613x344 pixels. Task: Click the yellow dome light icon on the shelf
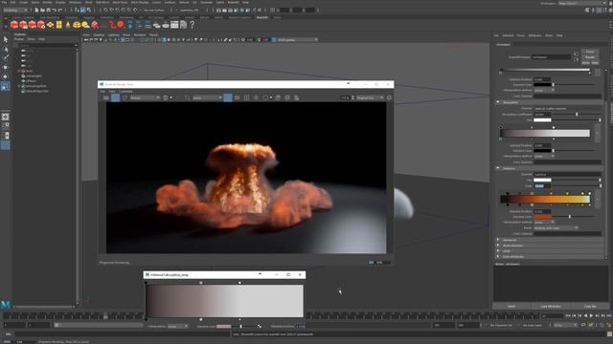(77, 25)
